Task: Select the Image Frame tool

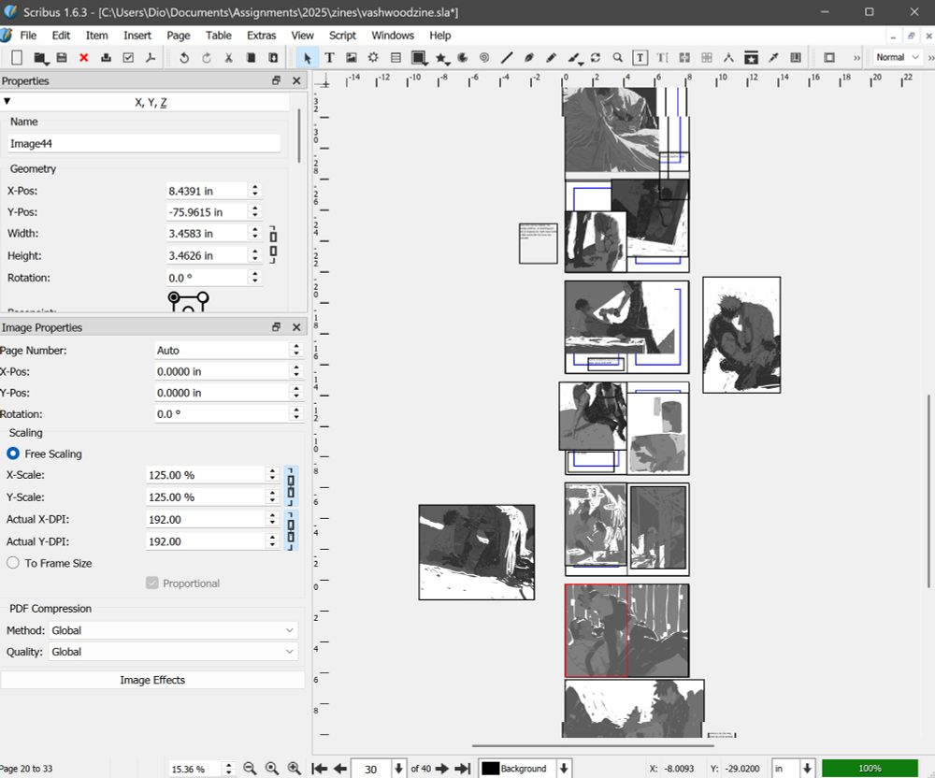Action: 352,58
